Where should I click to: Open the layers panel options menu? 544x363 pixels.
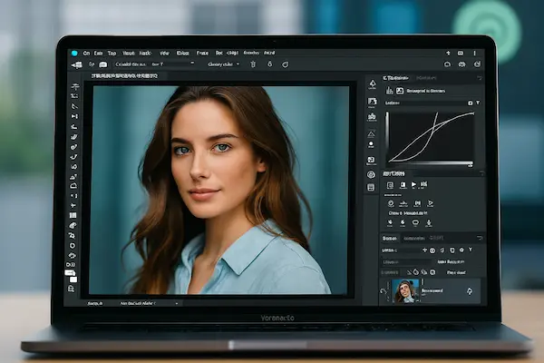480,238
